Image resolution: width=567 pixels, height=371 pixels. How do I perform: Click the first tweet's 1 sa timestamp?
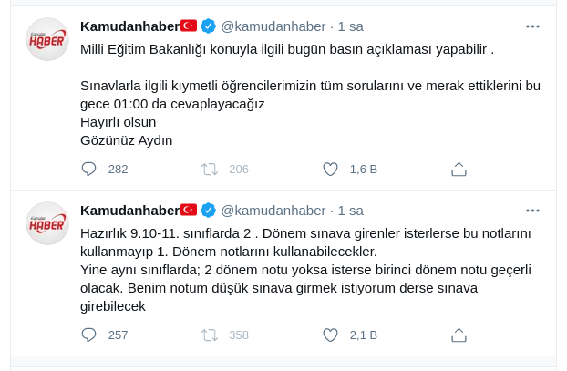[350, 26]
